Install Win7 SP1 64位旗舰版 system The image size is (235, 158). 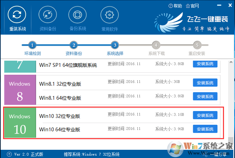point(205,64)
